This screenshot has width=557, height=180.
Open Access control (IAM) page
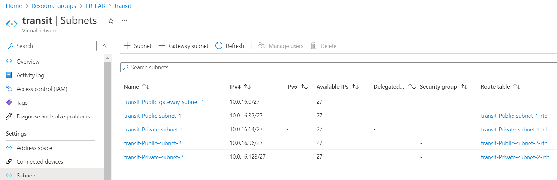[42, 89]
